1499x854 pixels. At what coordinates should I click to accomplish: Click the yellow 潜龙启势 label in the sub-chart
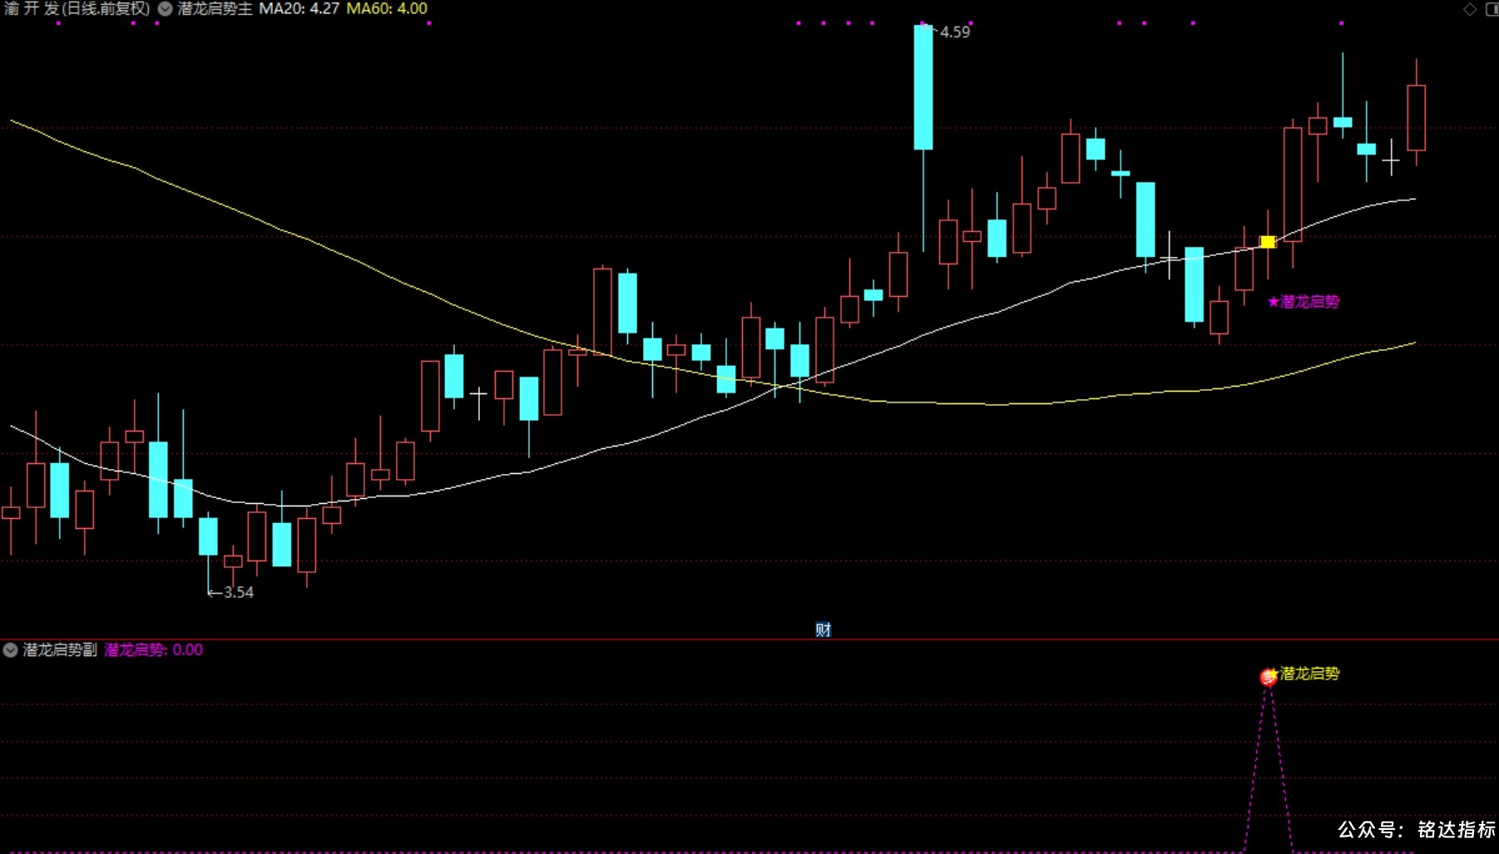coord(1310,674)
